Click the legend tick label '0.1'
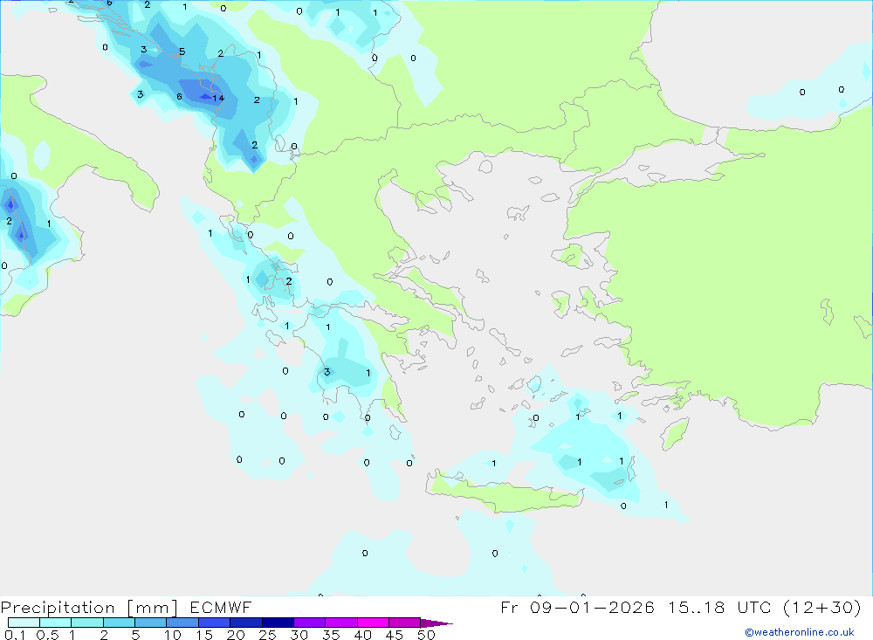The height and width of the screenshot is (640, 873). point(15,635)
